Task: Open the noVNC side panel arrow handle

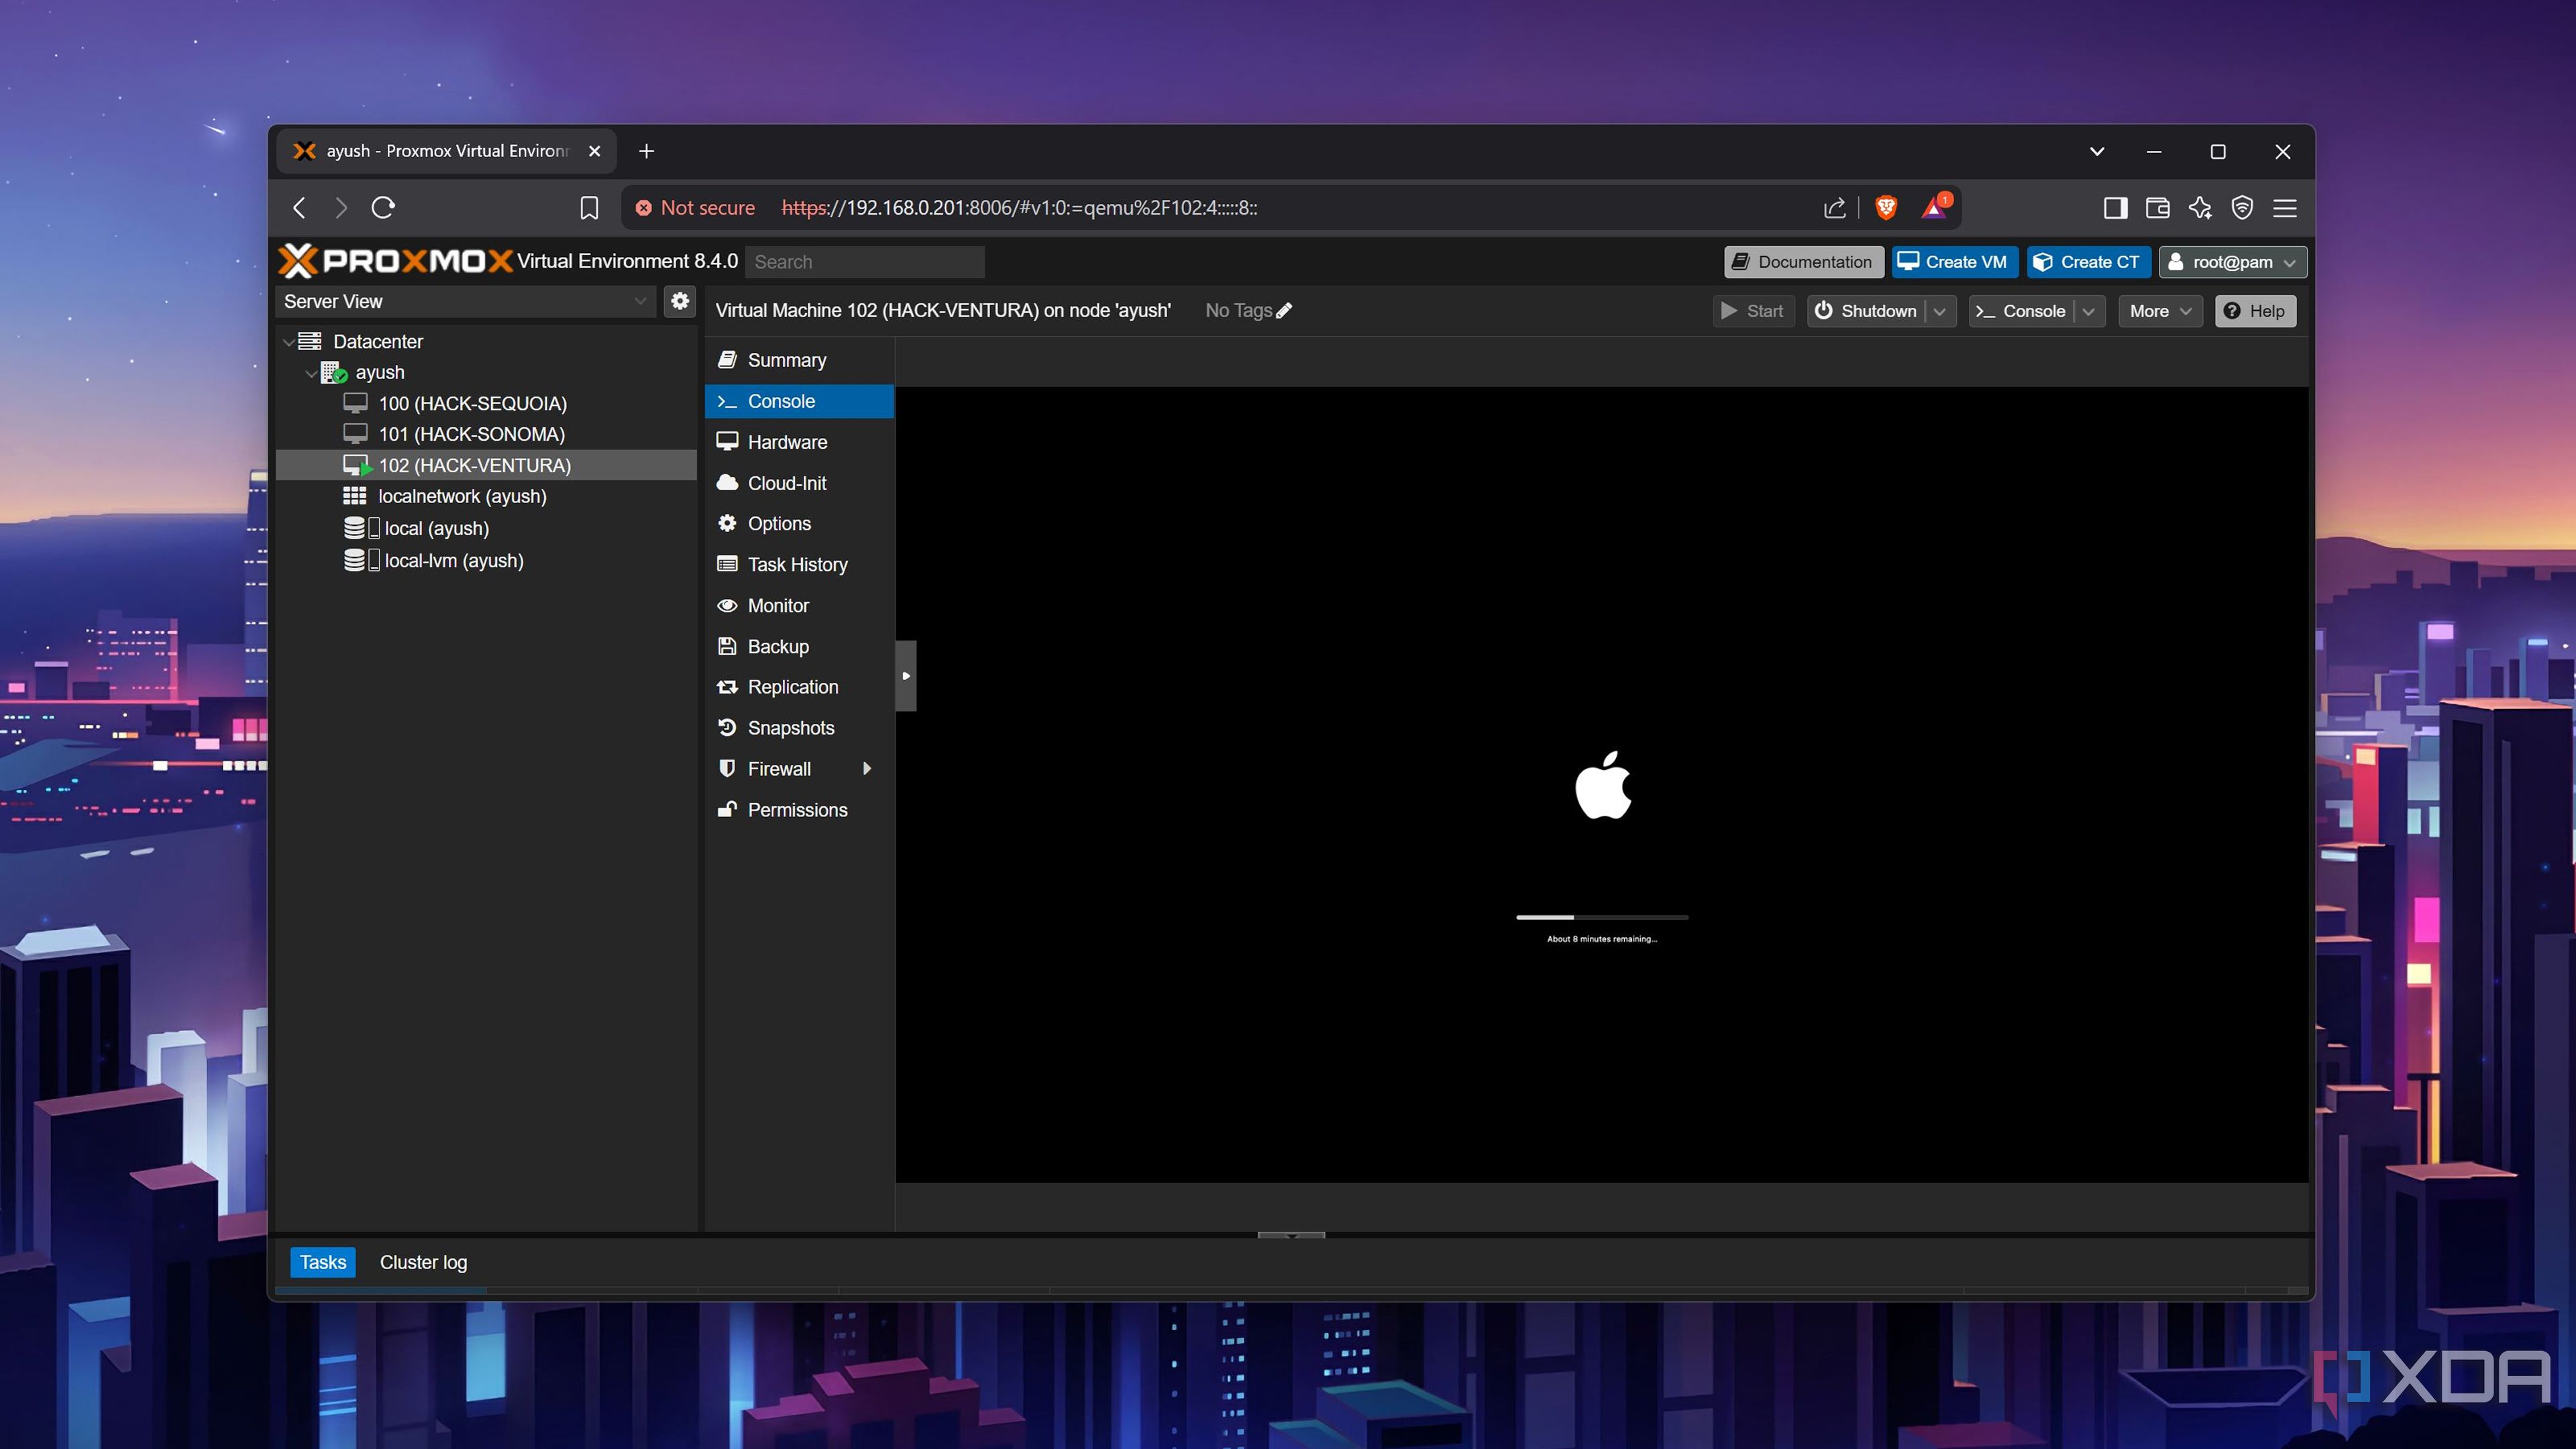Action: click(x=906, y=676)
